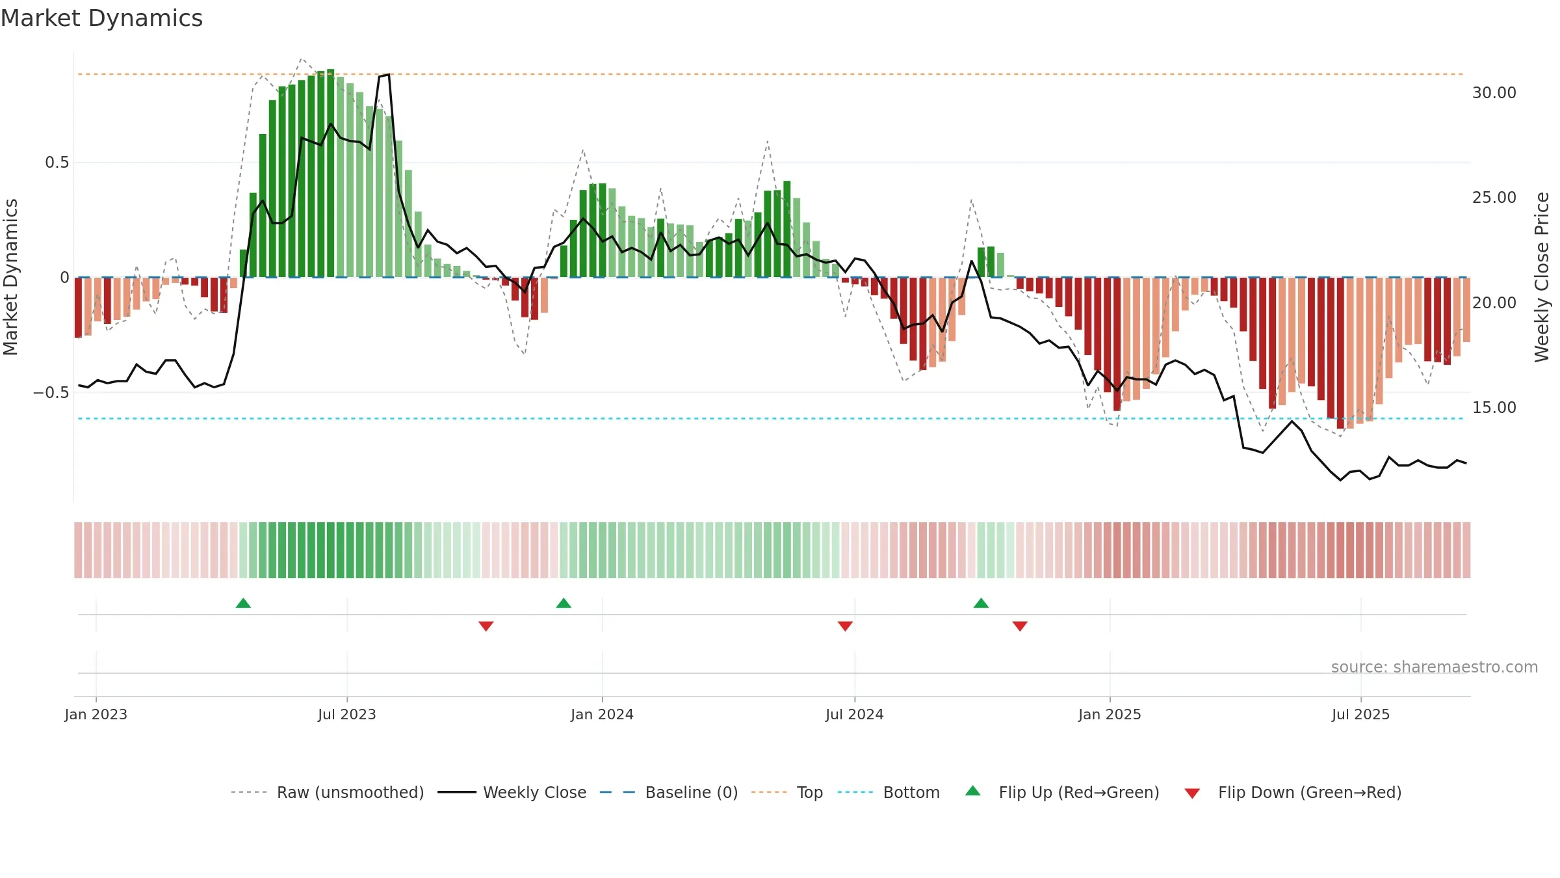
Task: Click the flip-up marker just before Jan 2024
Action: (x=564, y=603)
